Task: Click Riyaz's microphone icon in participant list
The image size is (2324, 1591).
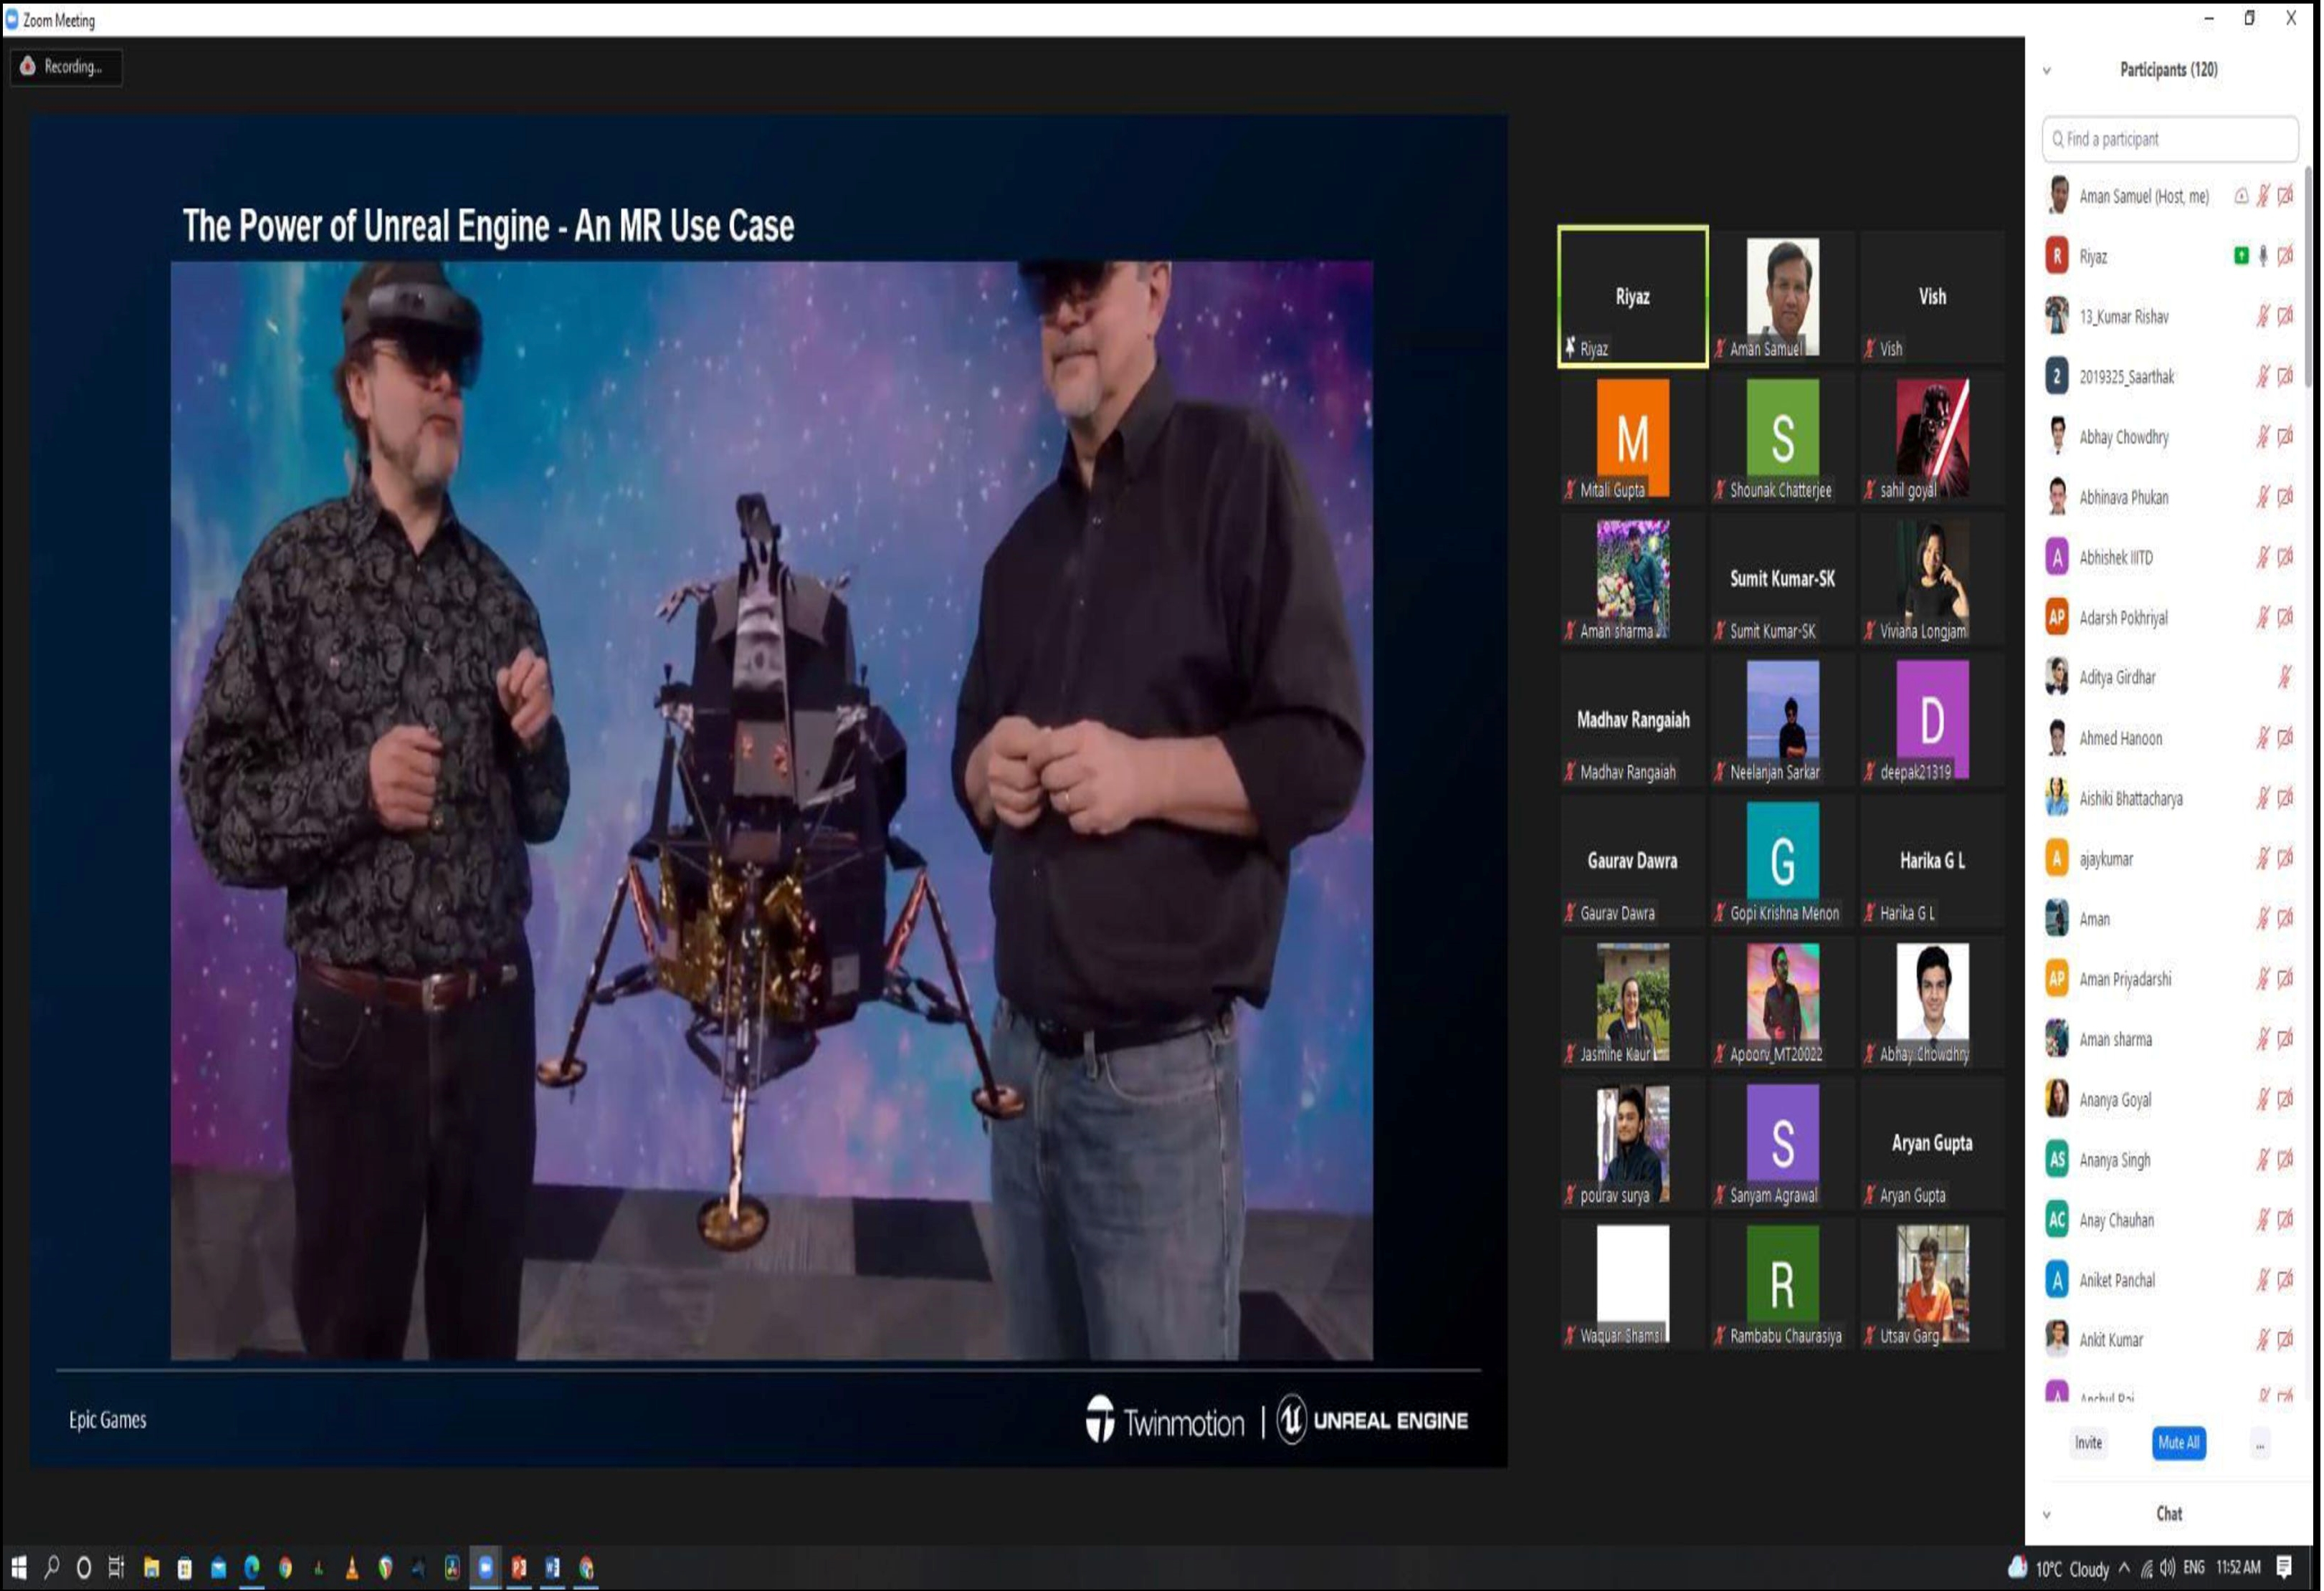Action: point(2263,256)
